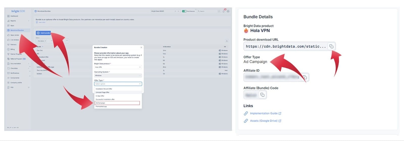
Task: Choose Installation Wizard Offer option
Action: [x=118, y=89]
